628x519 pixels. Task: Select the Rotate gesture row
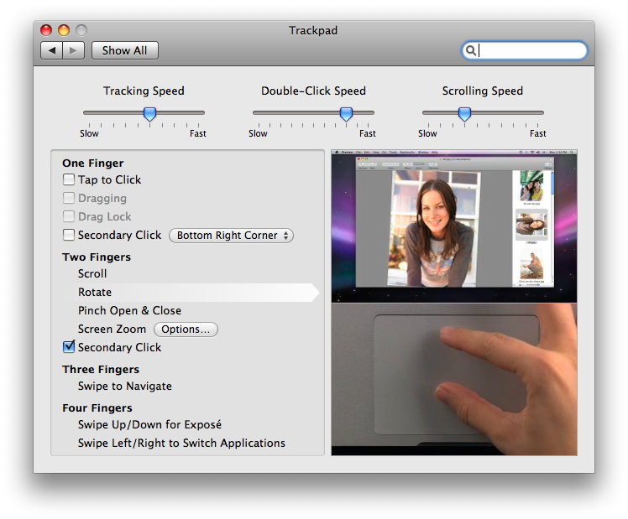95,293
